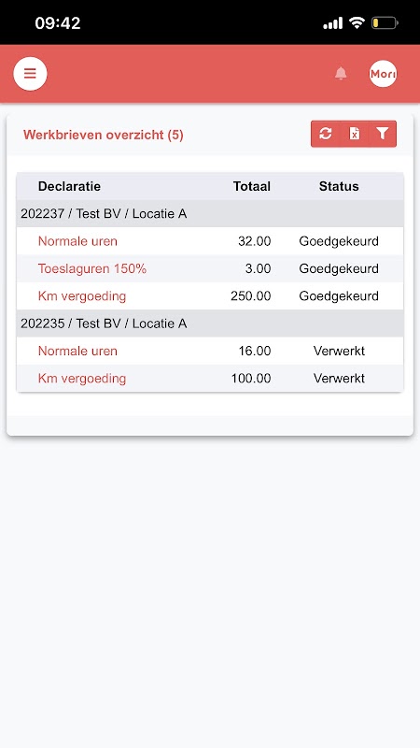
Task: Open Km vergoeding with total 100.00
Action: [82, 379]
